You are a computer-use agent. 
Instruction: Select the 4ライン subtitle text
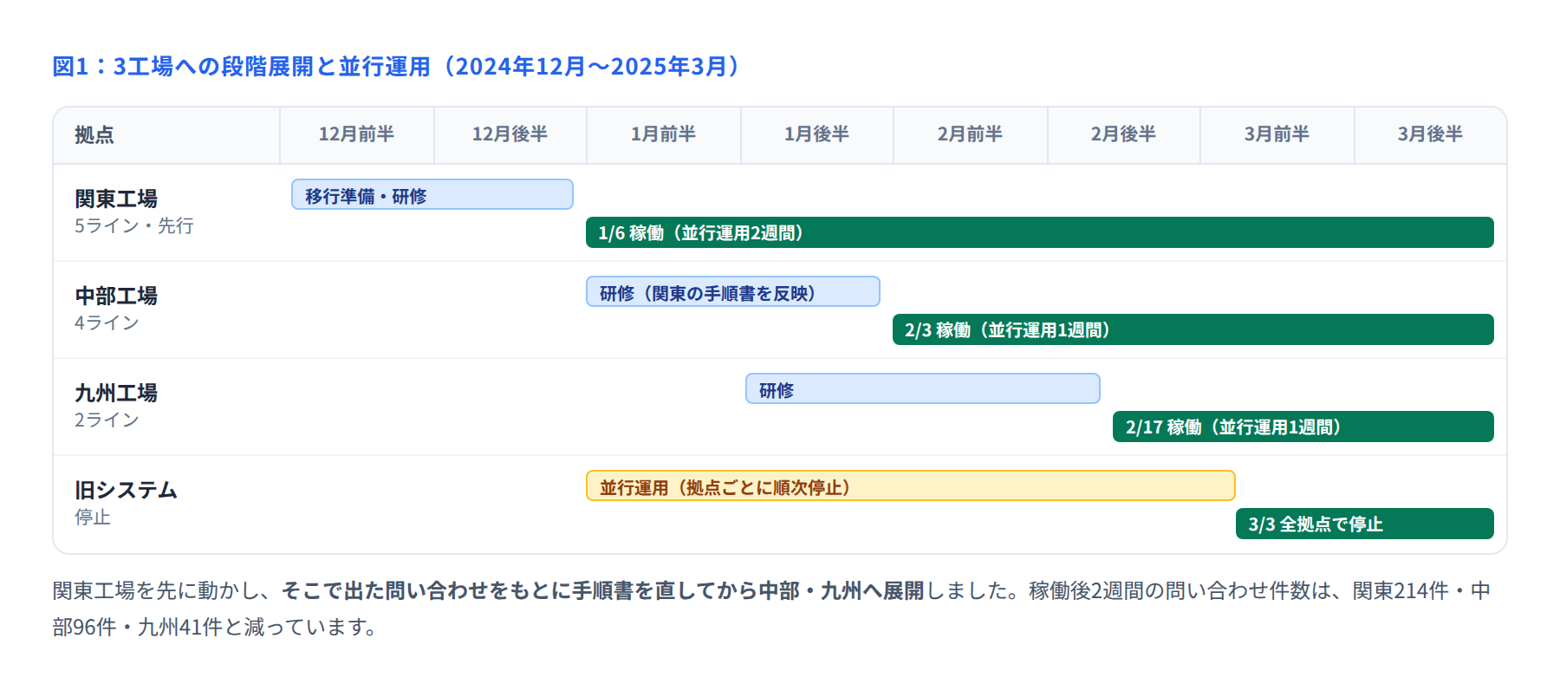tap(107, 322)
